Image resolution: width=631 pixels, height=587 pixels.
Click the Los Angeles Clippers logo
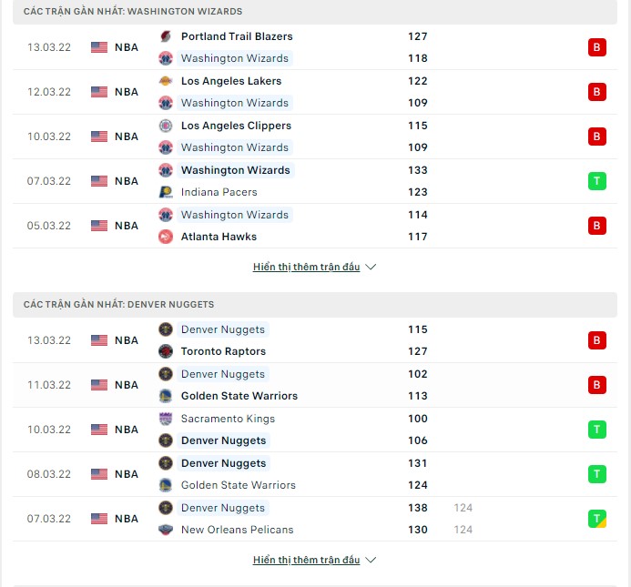coord(166,126)
